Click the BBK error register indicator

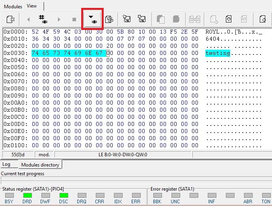tap(158, 195)
